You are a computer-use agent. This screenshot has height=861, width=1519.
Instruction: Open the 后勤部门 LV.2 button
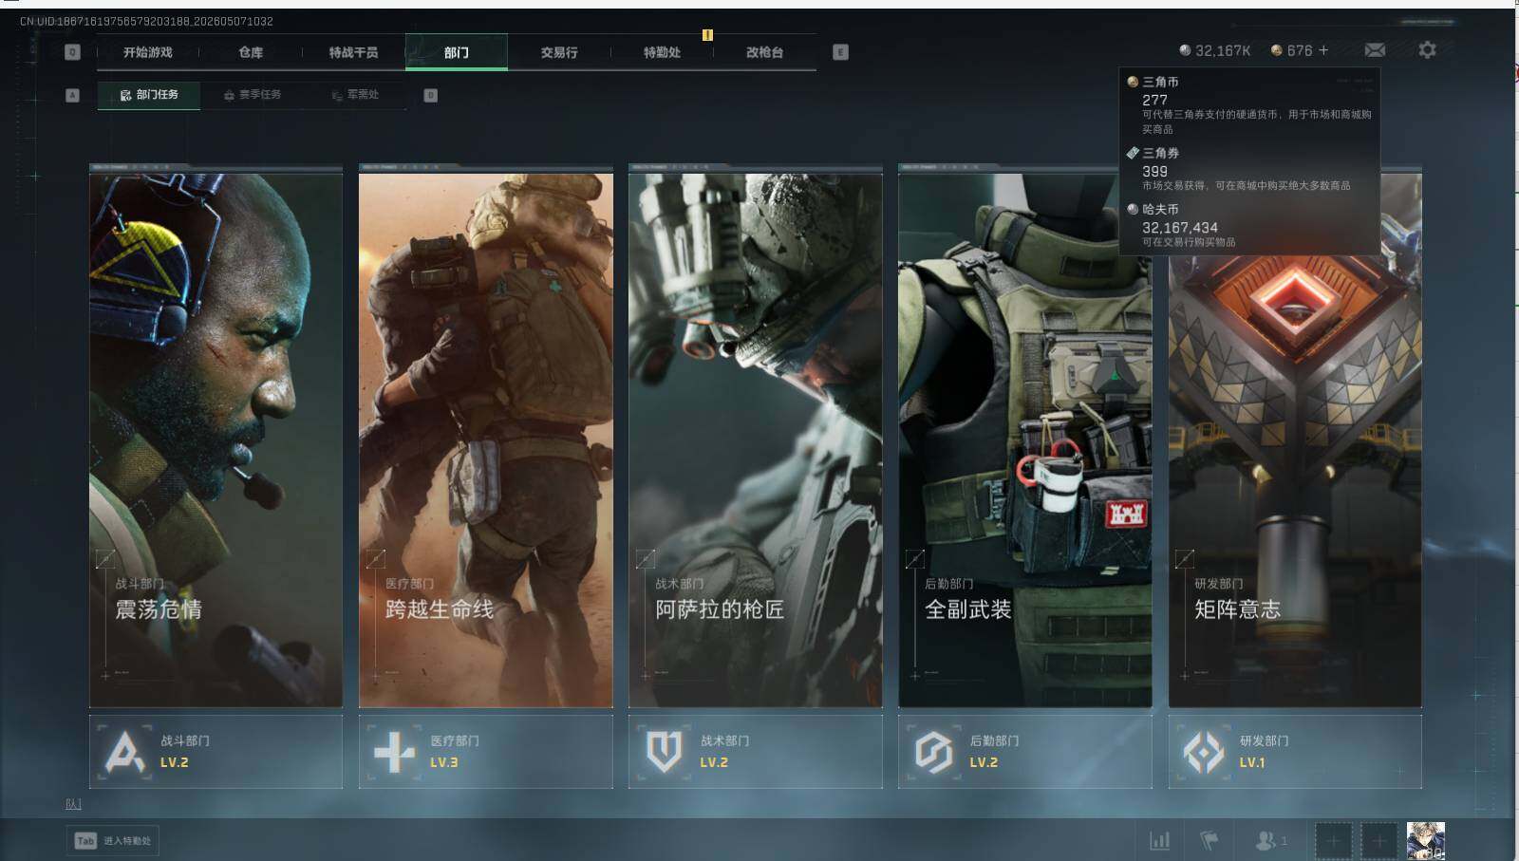click(x=1024, y=752)
